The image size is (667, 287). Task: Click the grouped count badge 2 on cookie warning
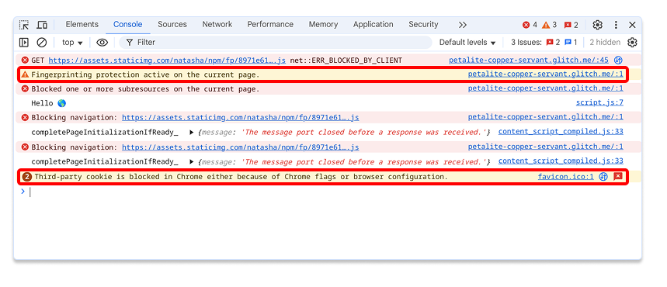click(x=27, y=177)
